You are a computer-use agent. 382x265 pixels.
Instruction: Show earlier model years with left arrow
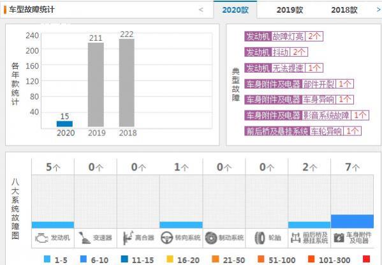[x=201, y=10]
